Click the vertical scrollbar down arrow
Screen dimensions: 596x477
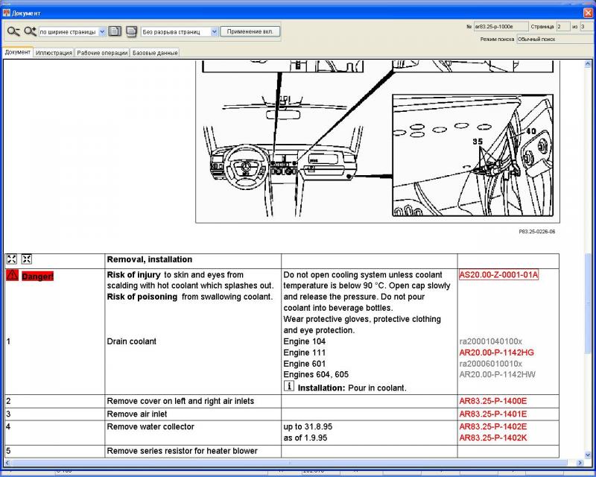(x=588, y=454)
